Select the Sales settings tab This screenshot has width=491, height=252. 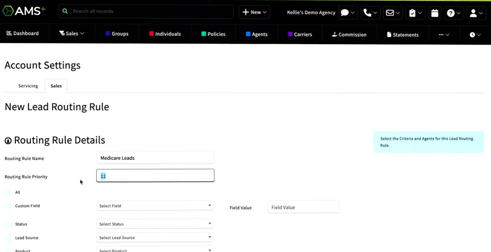(x=56, y=86)
